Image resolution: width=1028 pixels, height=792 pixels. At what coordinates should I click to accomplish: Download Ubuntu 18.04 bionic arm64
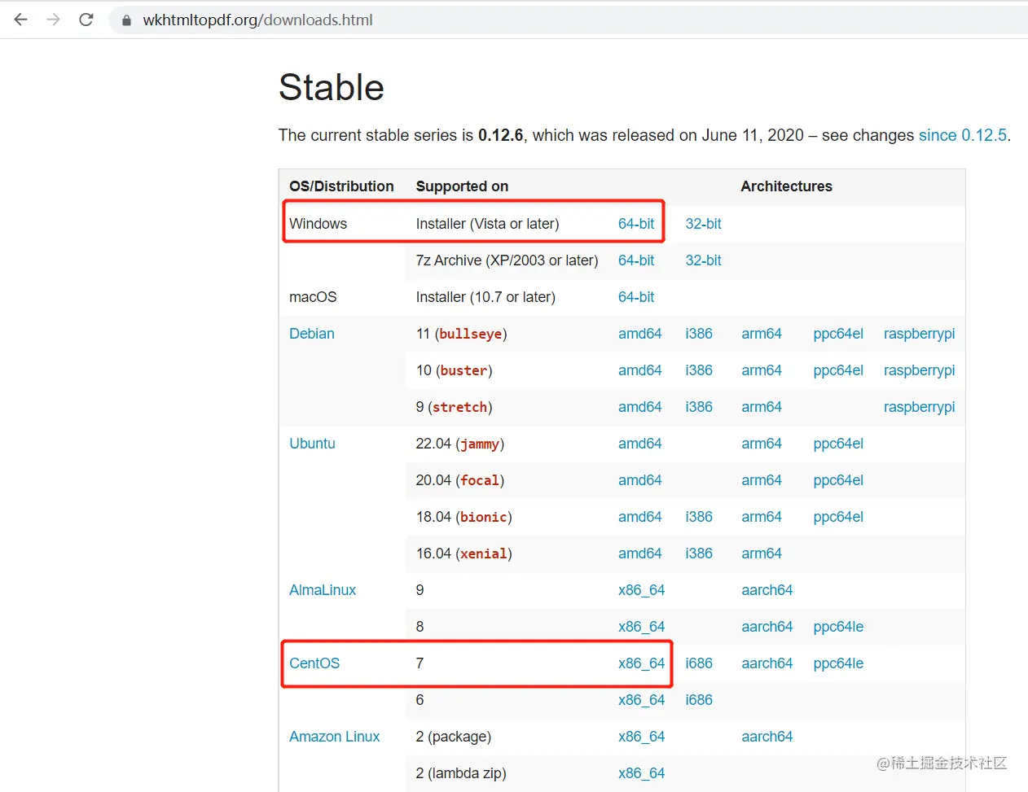point(762,517)
